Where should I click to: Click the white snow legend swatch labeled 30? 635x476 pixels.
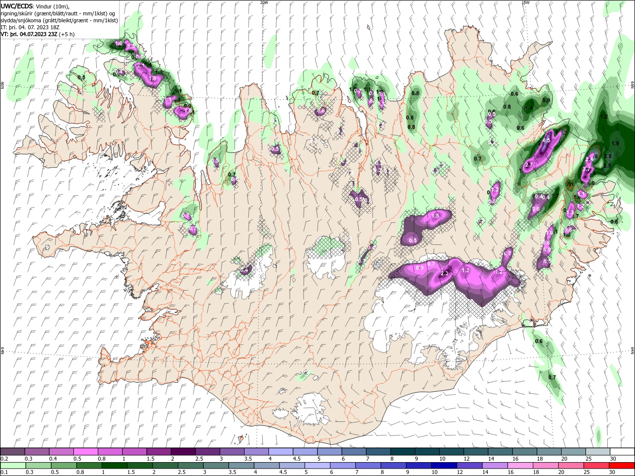coord(622,452)
